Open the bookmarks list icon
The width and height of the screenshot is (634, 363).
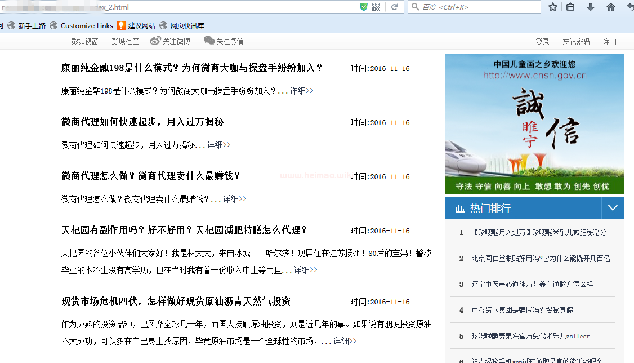(570, 7)
